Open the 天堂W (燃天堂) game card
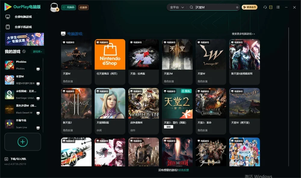301x178 pixels. [244, 111]
